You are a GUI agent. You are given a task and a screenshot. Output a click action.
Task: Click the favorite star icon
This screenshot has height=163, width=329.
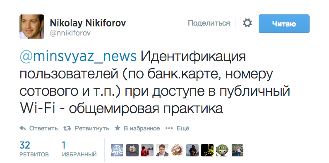coord(117,128)
